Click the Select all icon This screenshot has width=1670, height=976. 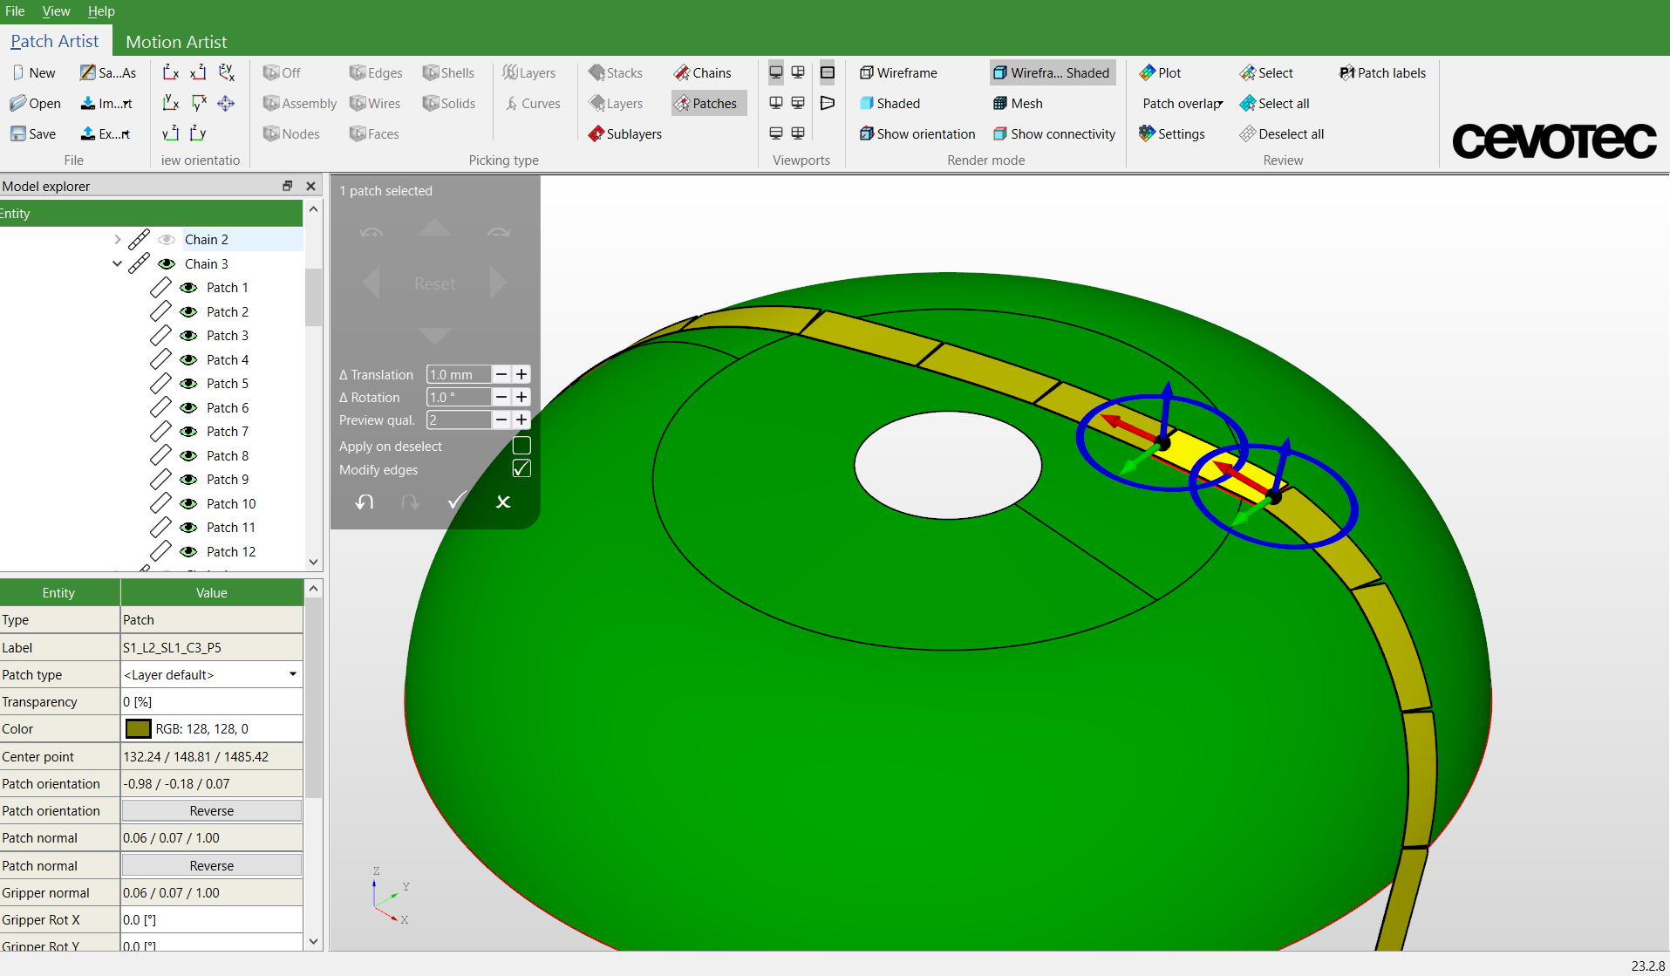tap(1248, 104)
